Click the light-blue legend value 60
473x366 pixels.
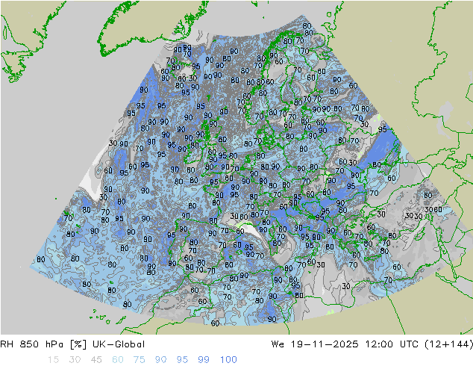(x=118, y=360)
